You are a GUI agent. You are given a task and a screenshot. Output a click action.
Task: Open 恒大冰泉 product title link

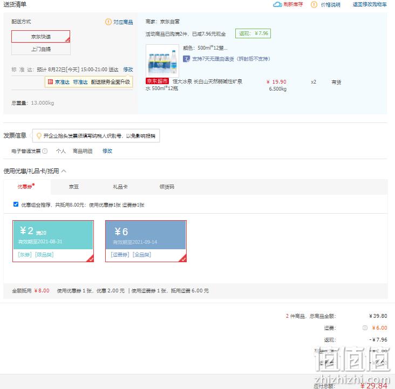coord(194,85)
